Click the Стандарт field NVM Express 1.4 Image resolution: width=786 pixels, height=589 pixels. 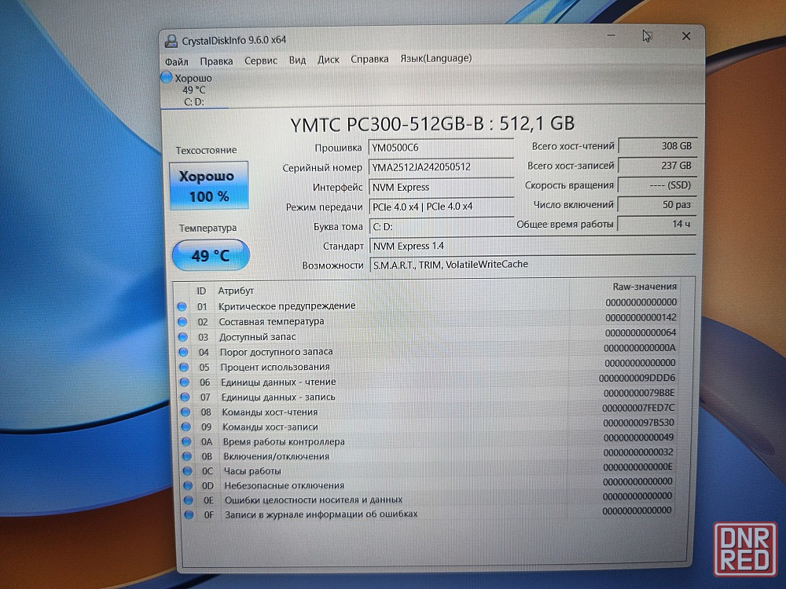[x=533, y=246]
